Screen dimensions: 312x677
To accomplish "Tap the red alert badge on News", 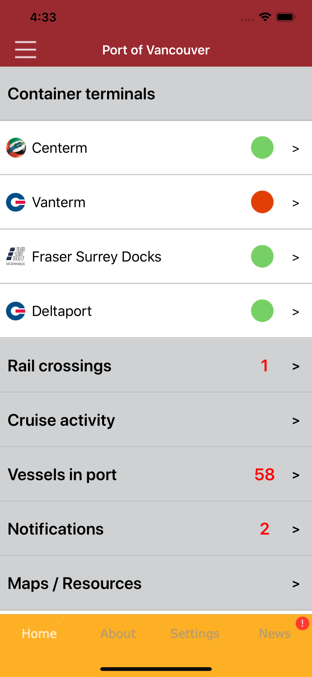I will 302,623.
